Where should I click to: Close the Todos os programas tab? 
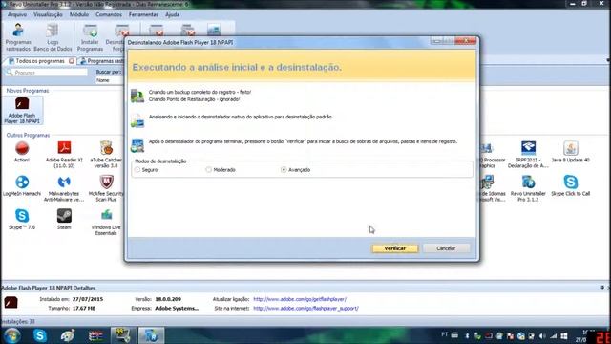click(x=72, y=61)
